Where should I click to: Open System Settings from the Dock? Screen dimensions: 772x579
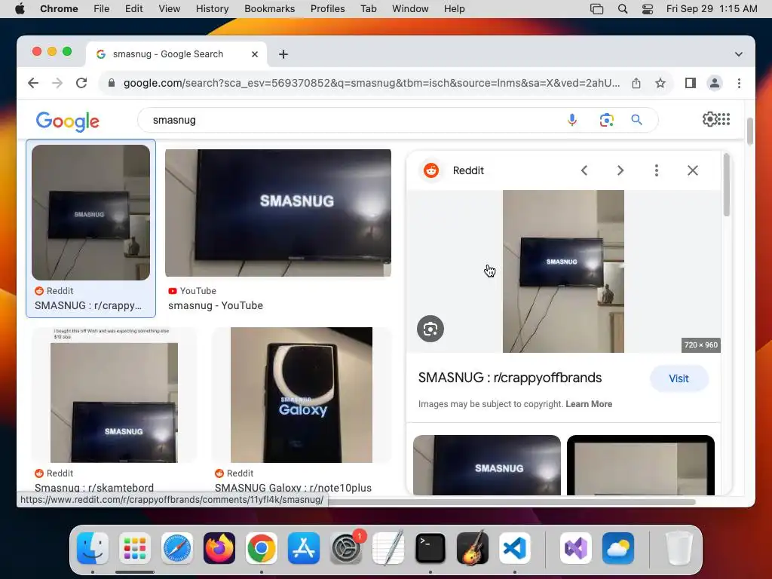345,548
